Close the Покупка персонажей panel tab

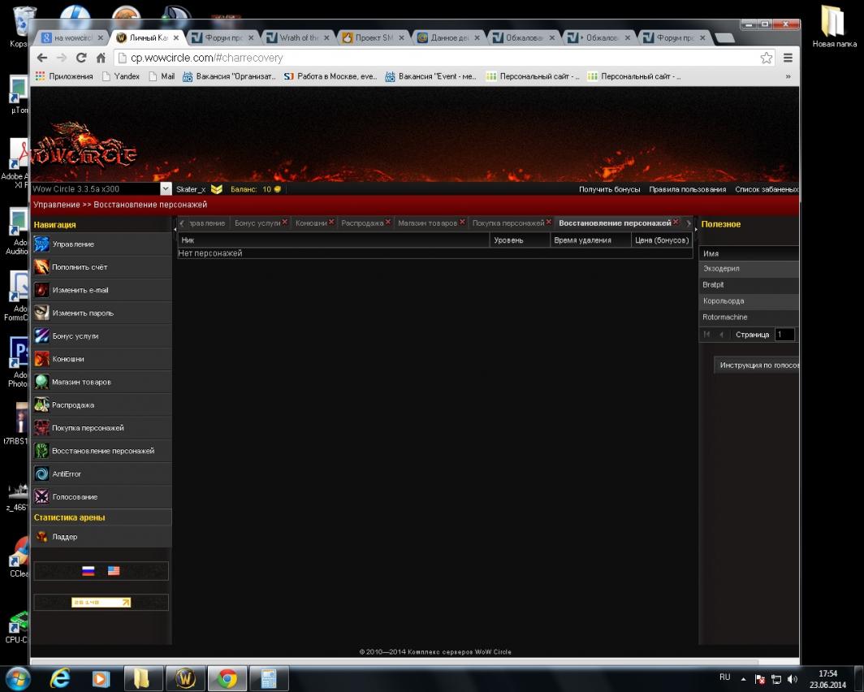click(x=549, y=222)
